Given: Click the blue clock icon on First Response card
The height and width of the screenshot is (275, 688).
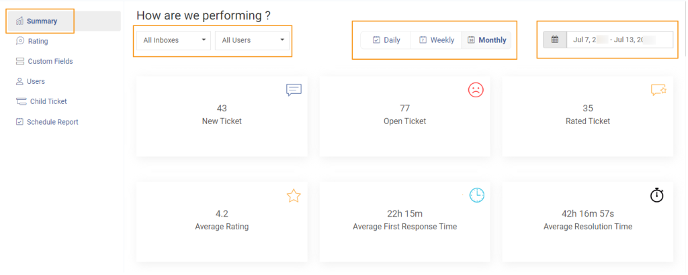Looking at the screenshot, I should pos(476,195).
